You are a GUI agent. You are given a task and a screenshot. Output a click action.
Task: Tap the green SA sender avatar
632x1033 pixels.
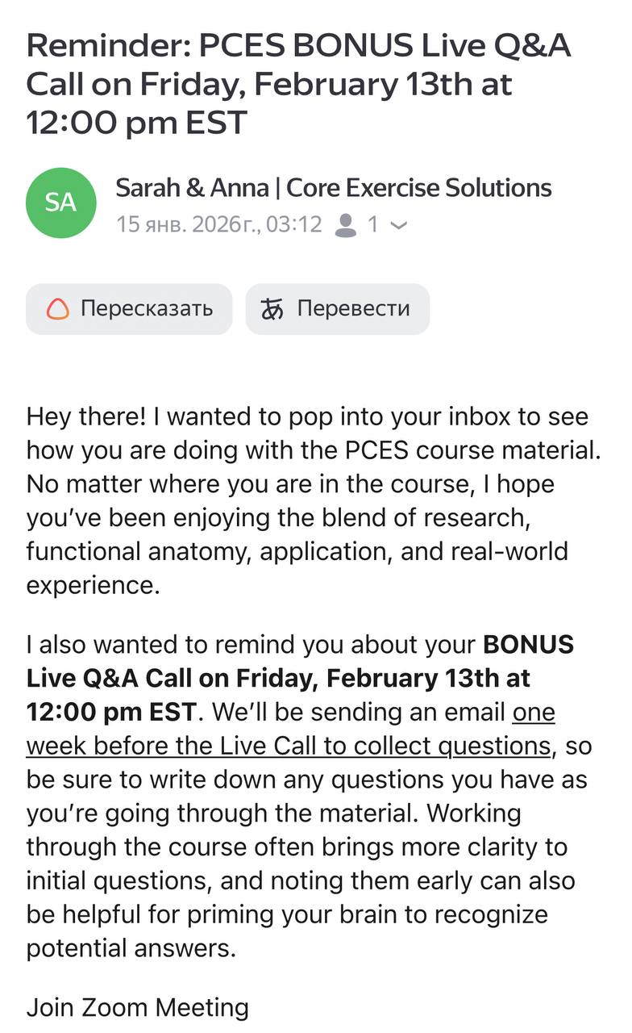(x=60, y=203)
